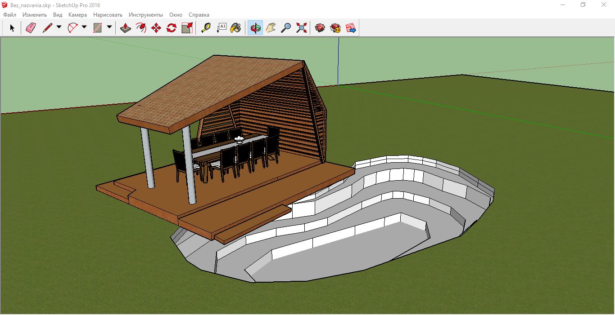Click the Send to LayOut icon
The height and width of the screenshot is (315, 615).
pos(351,28)
